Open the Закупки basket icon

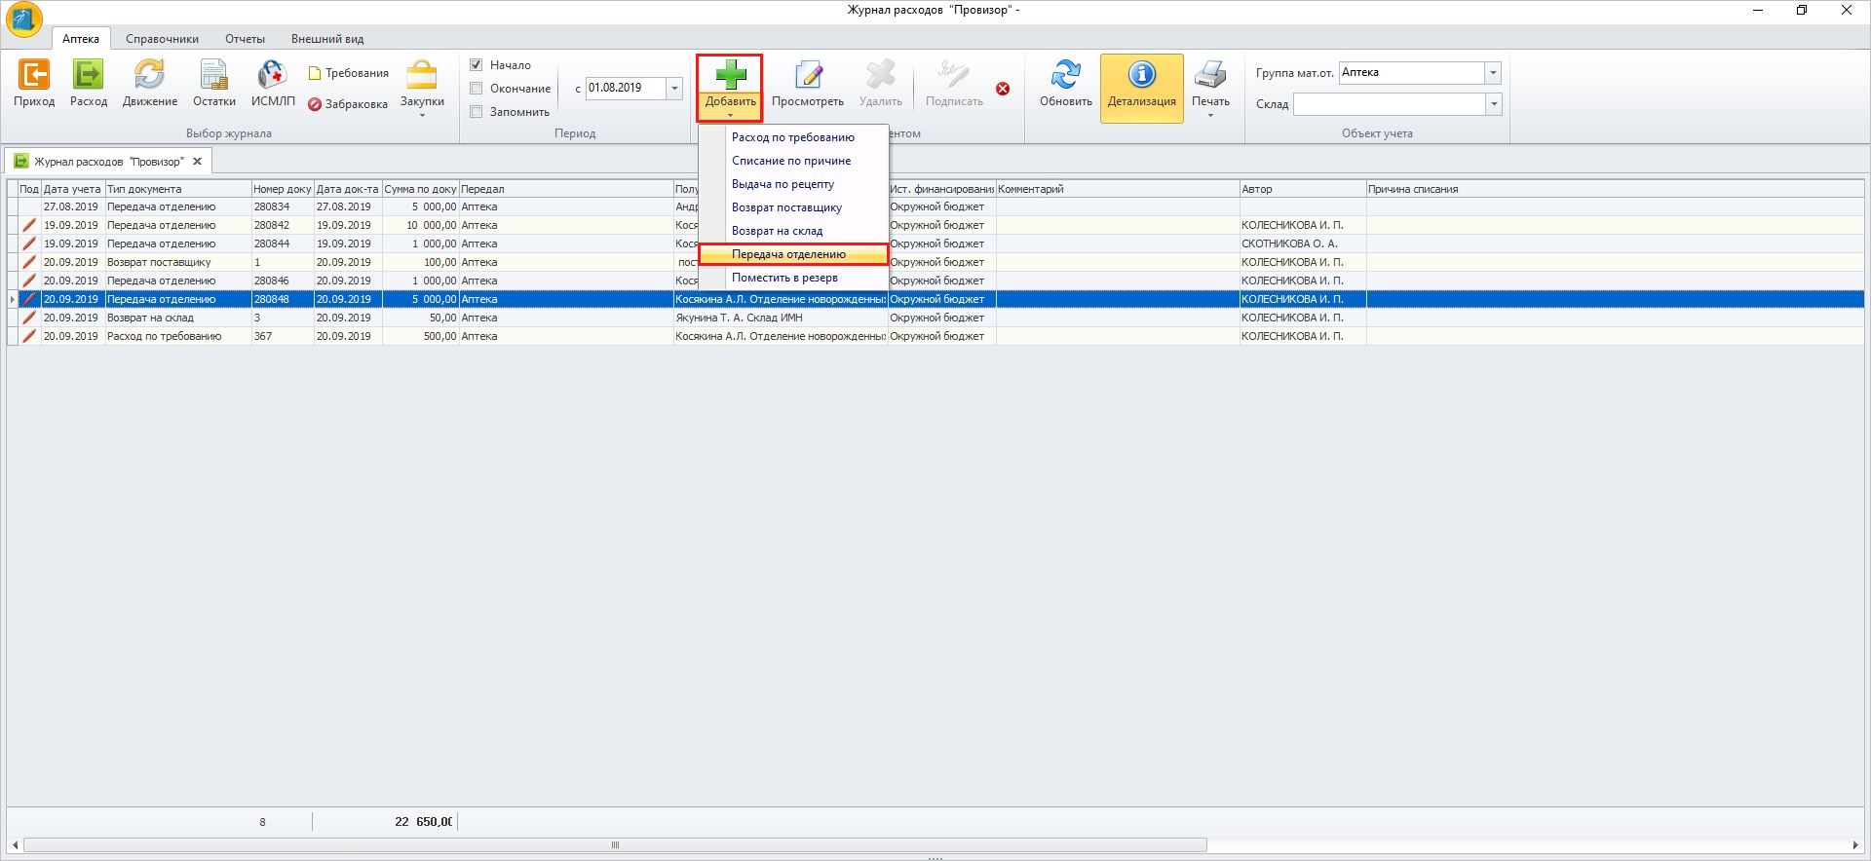422,78
